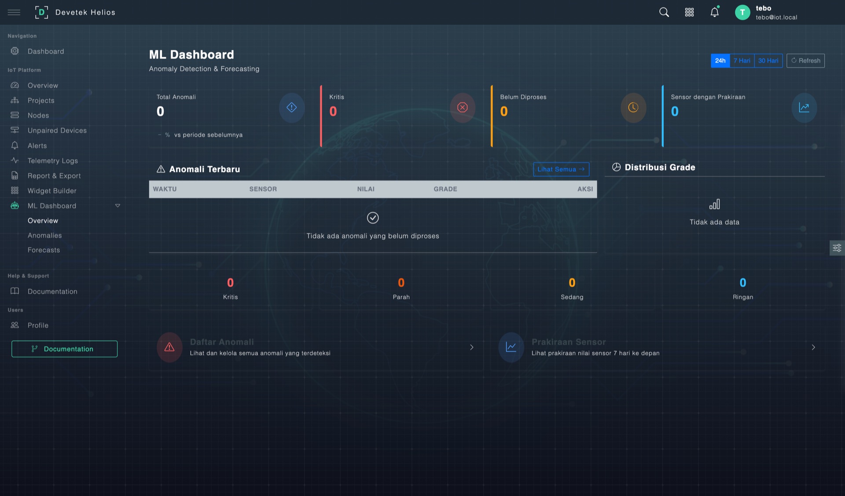Switch to the Anomalies submenu item
Image resolution: width=845 pixels, height=496 pixels.
44,235
